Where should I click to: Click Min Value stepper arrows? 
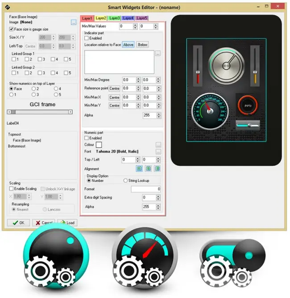(135, 26)
